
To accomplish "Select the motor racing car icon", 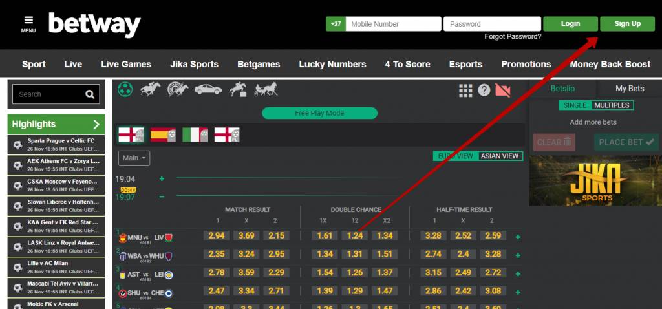I will tap(208, 89).
